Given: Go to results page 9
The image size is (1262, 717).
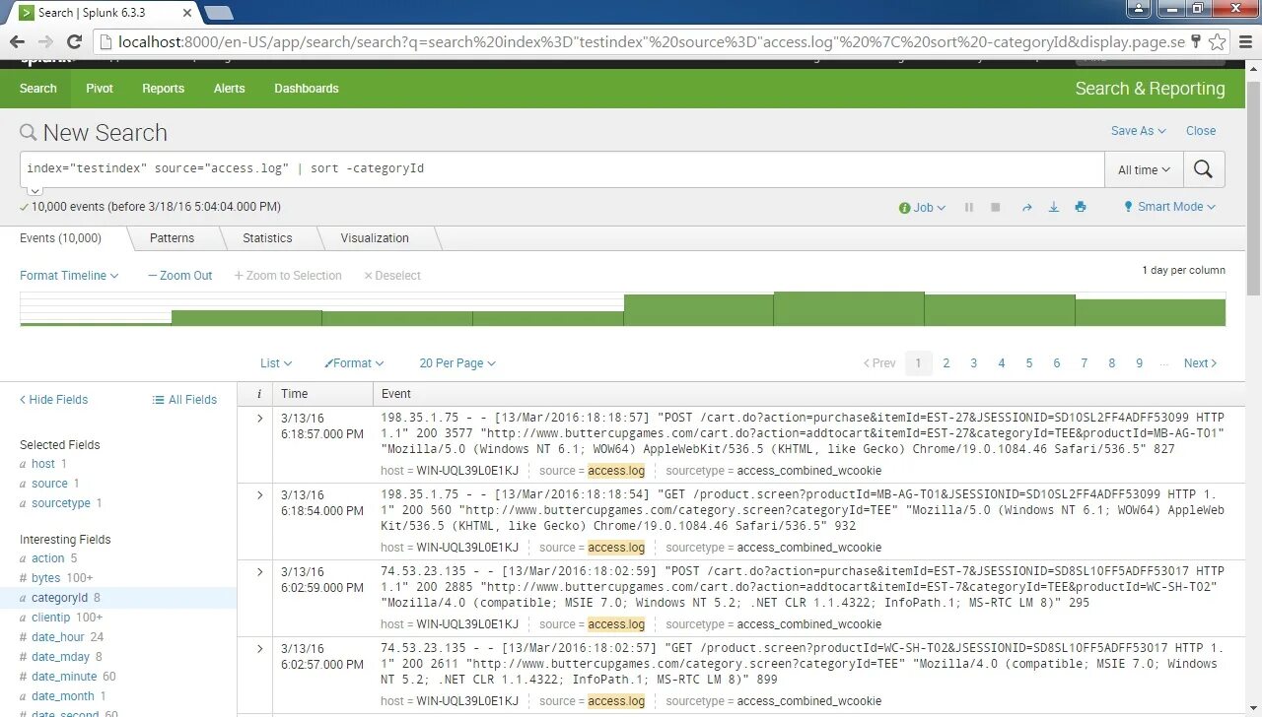Looking at the screenshot, I should tap(1140, 363).
